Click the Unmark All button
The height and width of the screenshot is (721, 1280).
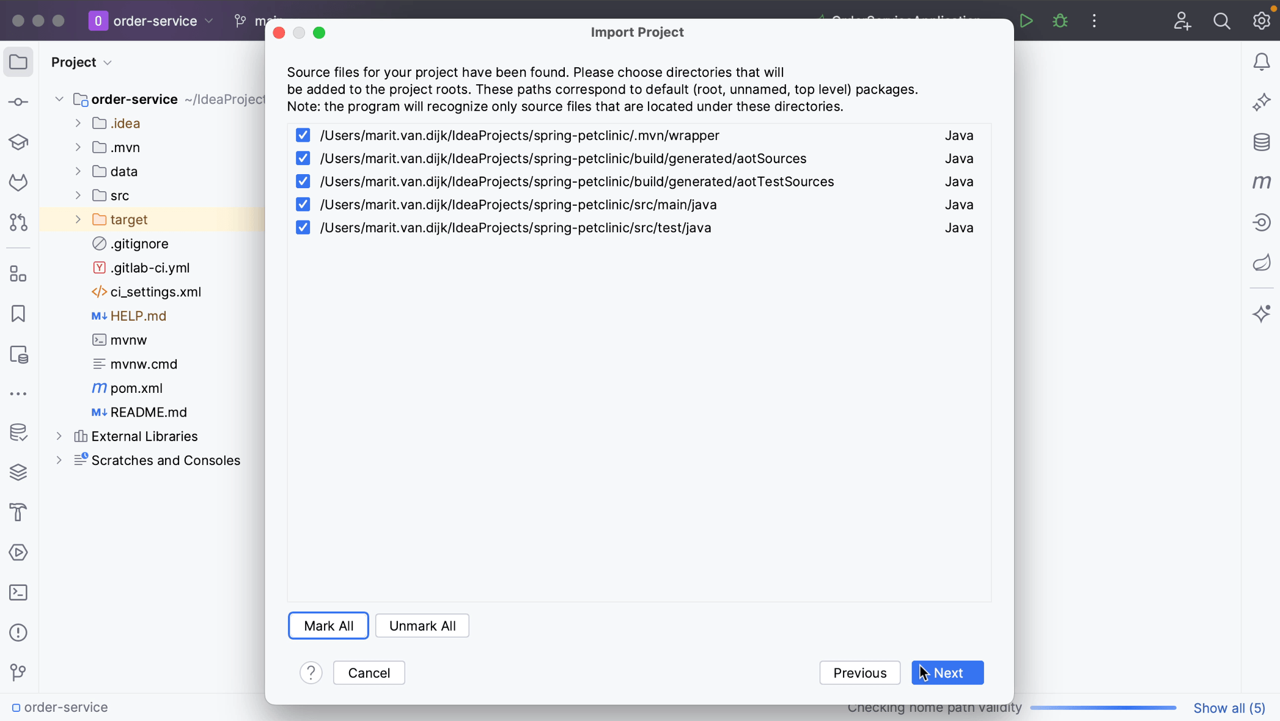coord(422,625)
